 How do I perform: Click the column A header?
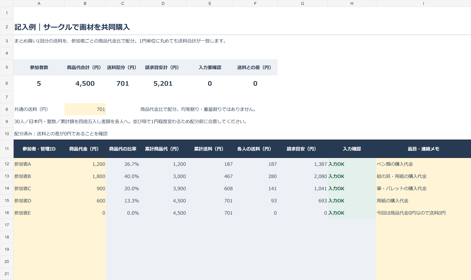(39, 4)
